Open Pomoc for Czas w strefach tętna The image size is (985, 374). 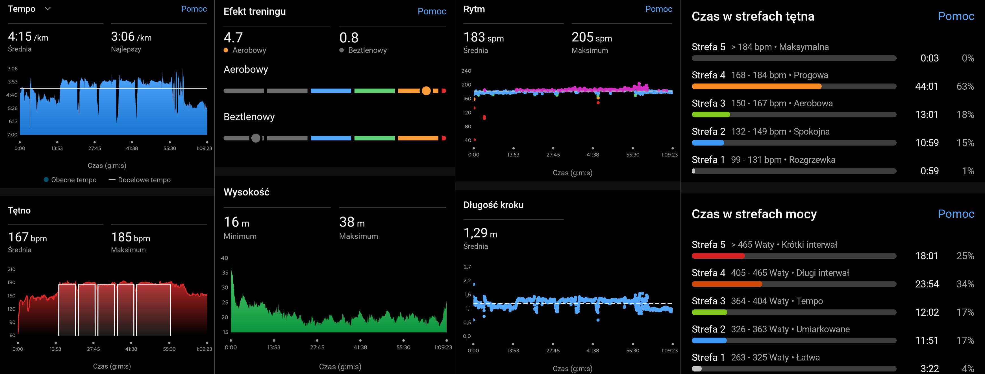pyautogui.click(x=956, y=16)
